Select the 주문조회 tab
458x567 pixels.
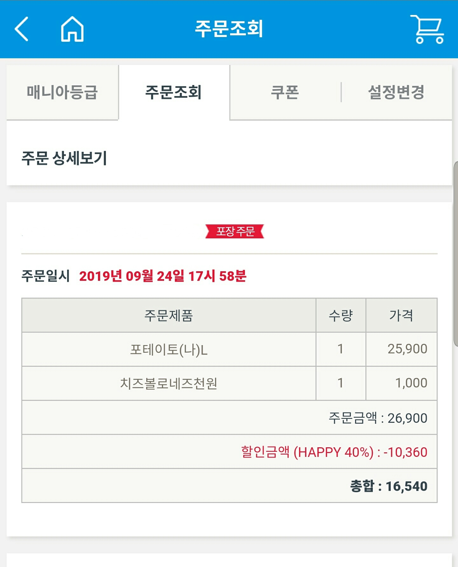pyautogui.click(x=174, y=92)
